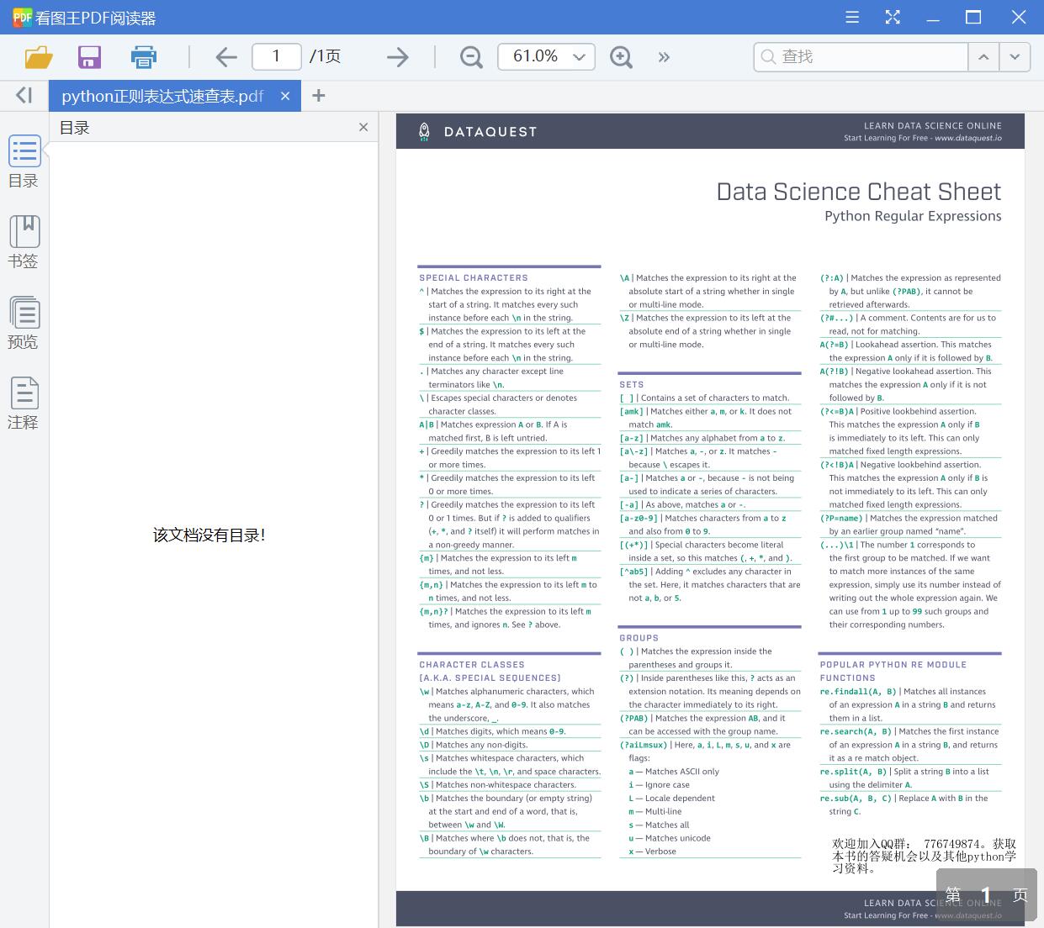This screenshot has width=1044, height=928.
Task: Go to the previous page arrow
Action: click(x=225, y=57)
